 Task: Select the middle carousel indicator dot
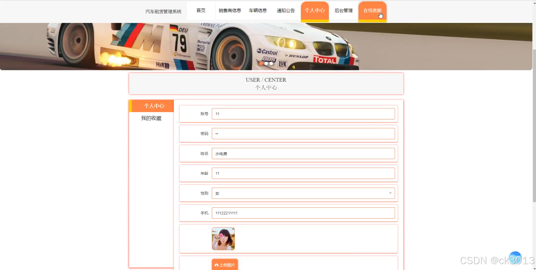point(266,63)
